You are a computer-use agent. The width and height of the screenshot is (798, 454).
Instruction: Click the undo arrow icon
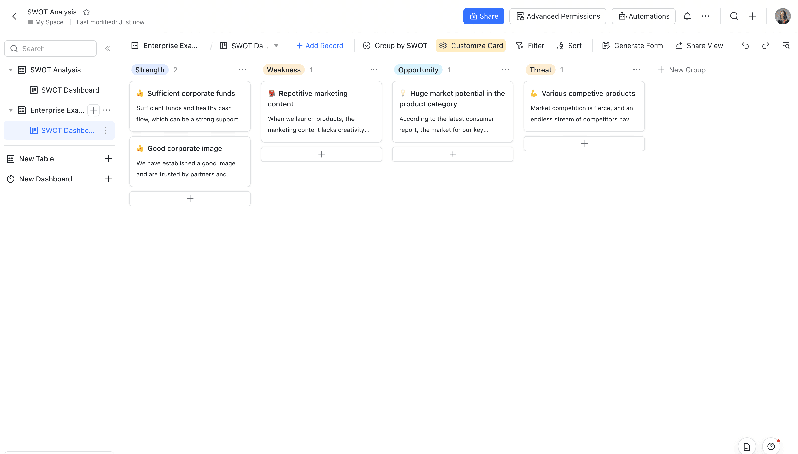pos(745,46)
